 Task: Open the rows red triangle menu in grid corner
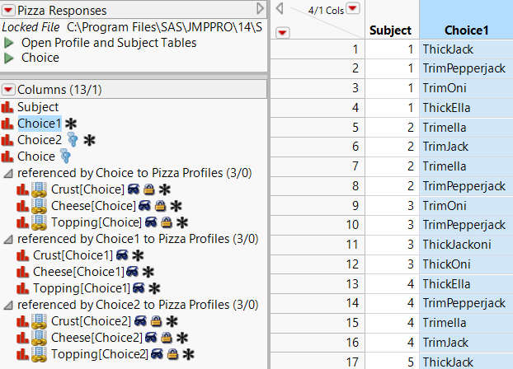[x=282, y=32]
